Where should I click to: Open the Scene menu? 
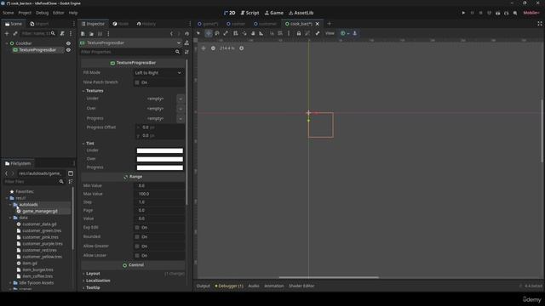[8, 13]
